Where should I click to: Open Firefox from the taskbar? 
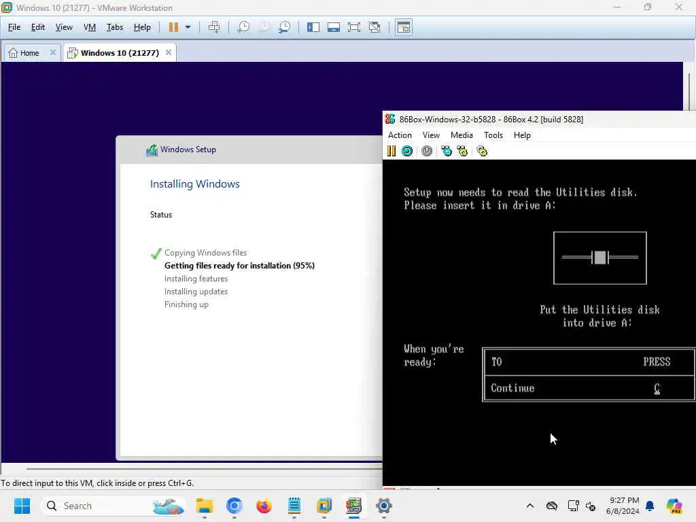click(x=264, y=506)
